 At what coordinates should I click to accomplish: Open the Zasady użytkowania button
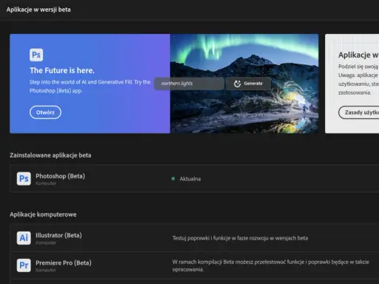[359, 112]
